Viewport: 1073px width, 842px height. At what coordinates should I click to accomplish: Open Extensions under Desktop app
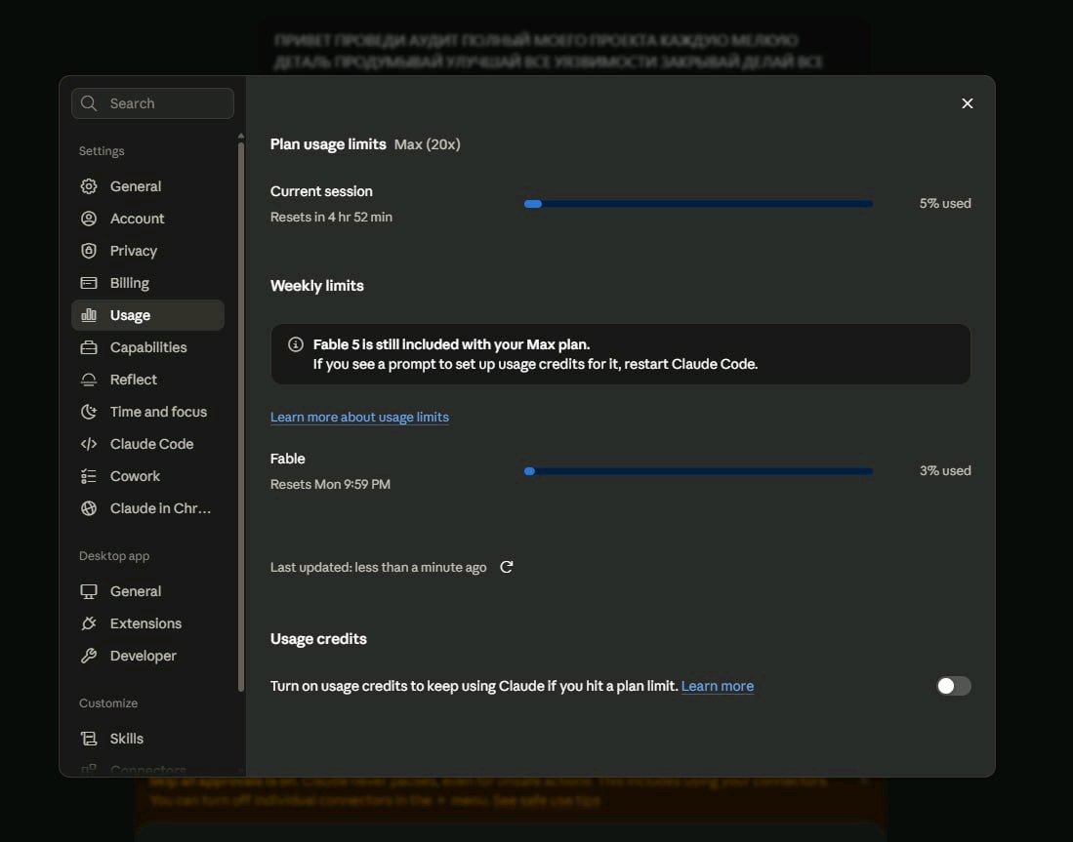pos(147,623)
